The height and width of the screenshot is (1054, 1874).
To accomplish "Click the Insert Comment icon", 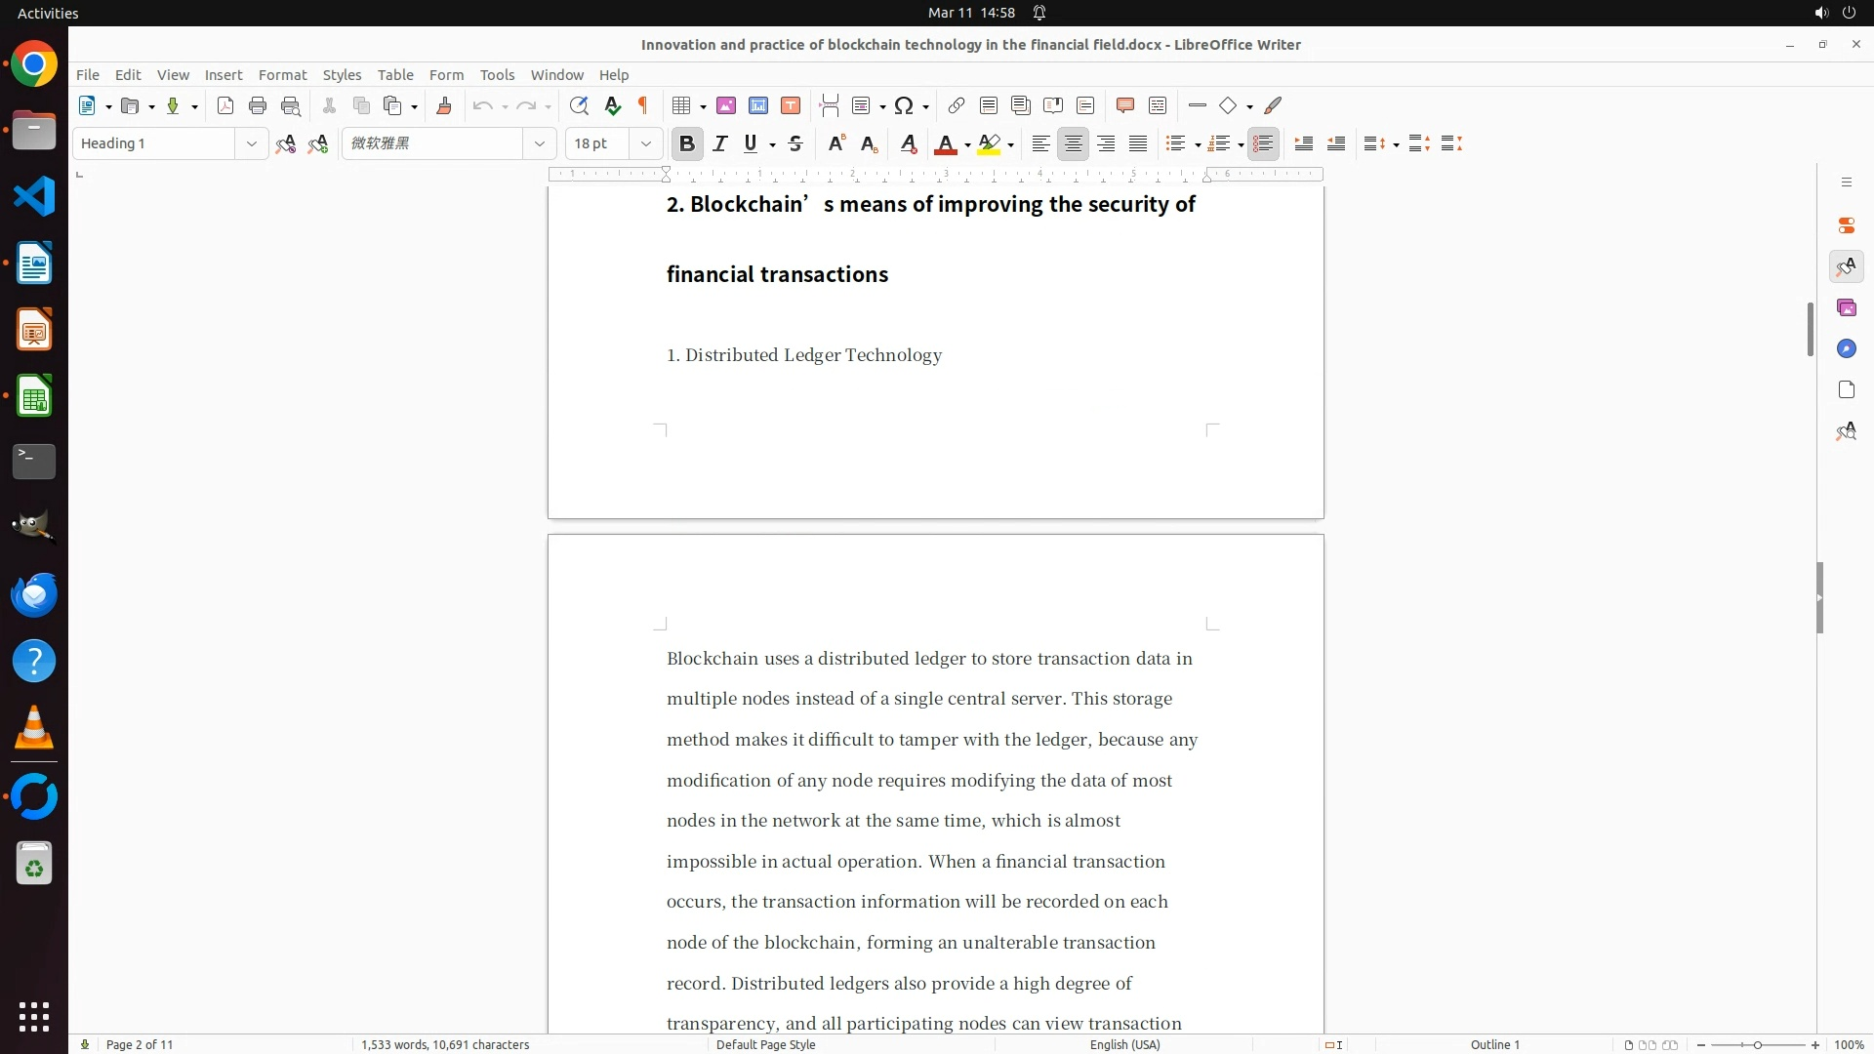I will [1125, 105].
